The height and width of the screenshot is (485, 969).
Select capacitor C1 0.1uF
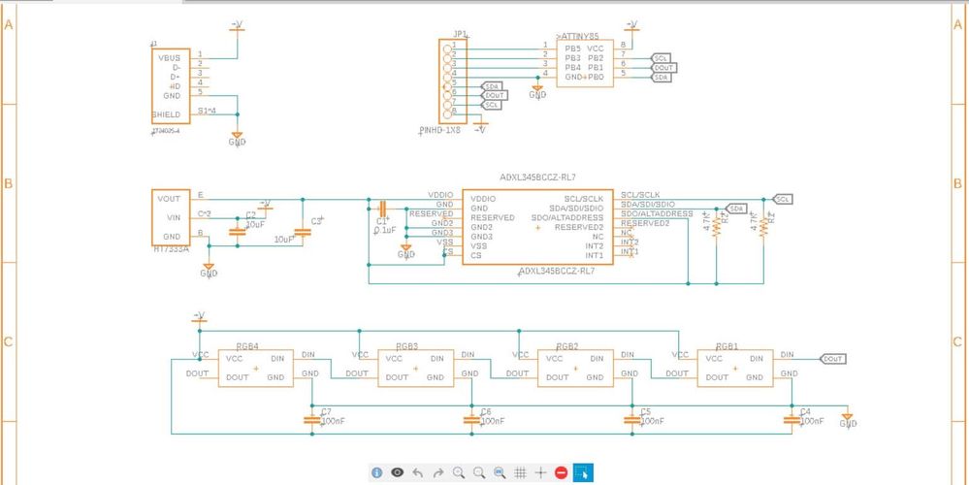382,209
